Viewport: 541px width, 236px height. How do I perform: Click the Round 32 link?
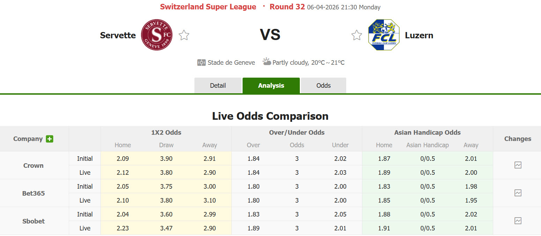tap(287, 6)
